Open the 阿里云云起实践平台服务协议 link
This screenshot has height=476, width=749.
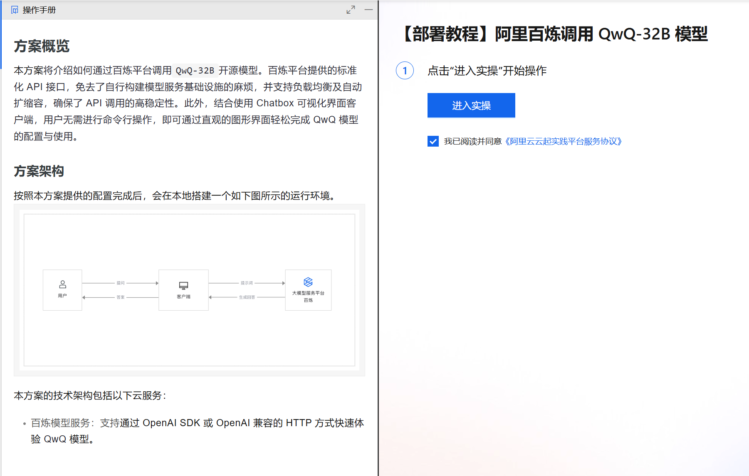pos(564,141)
